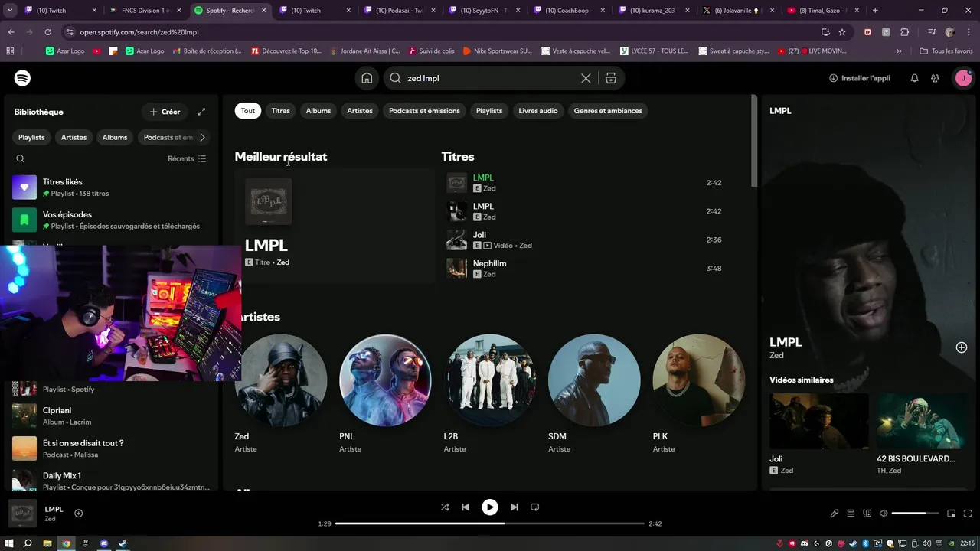Open the Daily Mix 1 playlist

tap(111, 481)
